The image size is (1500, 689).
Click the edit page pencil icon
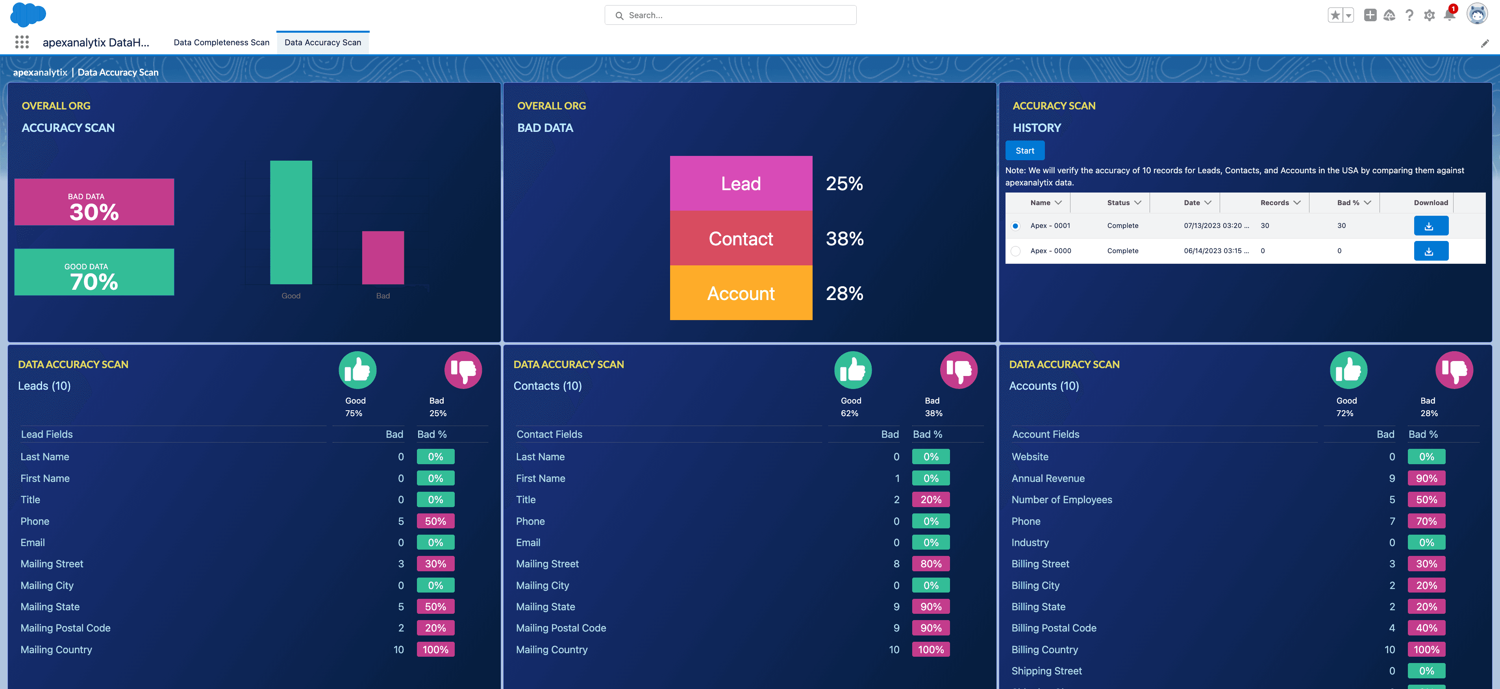1484,43
